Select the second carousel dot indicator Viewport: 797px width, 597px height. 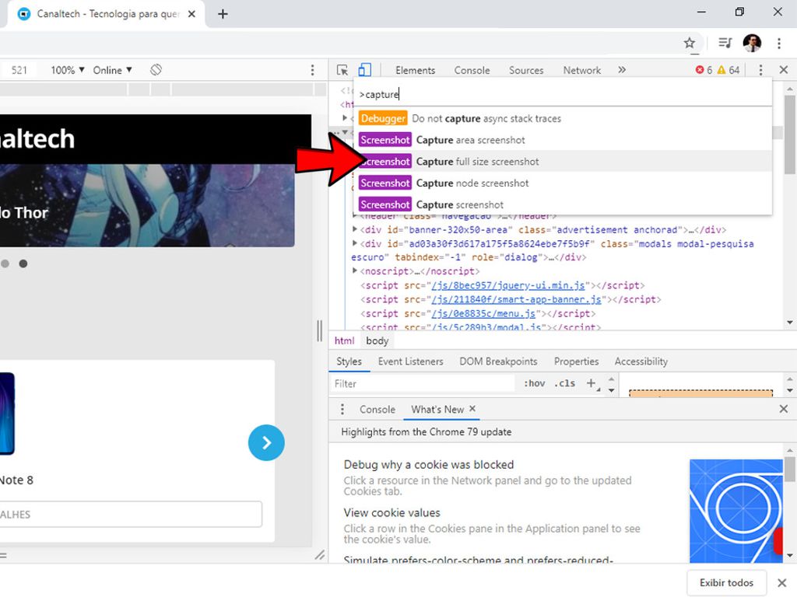point(23,264)
